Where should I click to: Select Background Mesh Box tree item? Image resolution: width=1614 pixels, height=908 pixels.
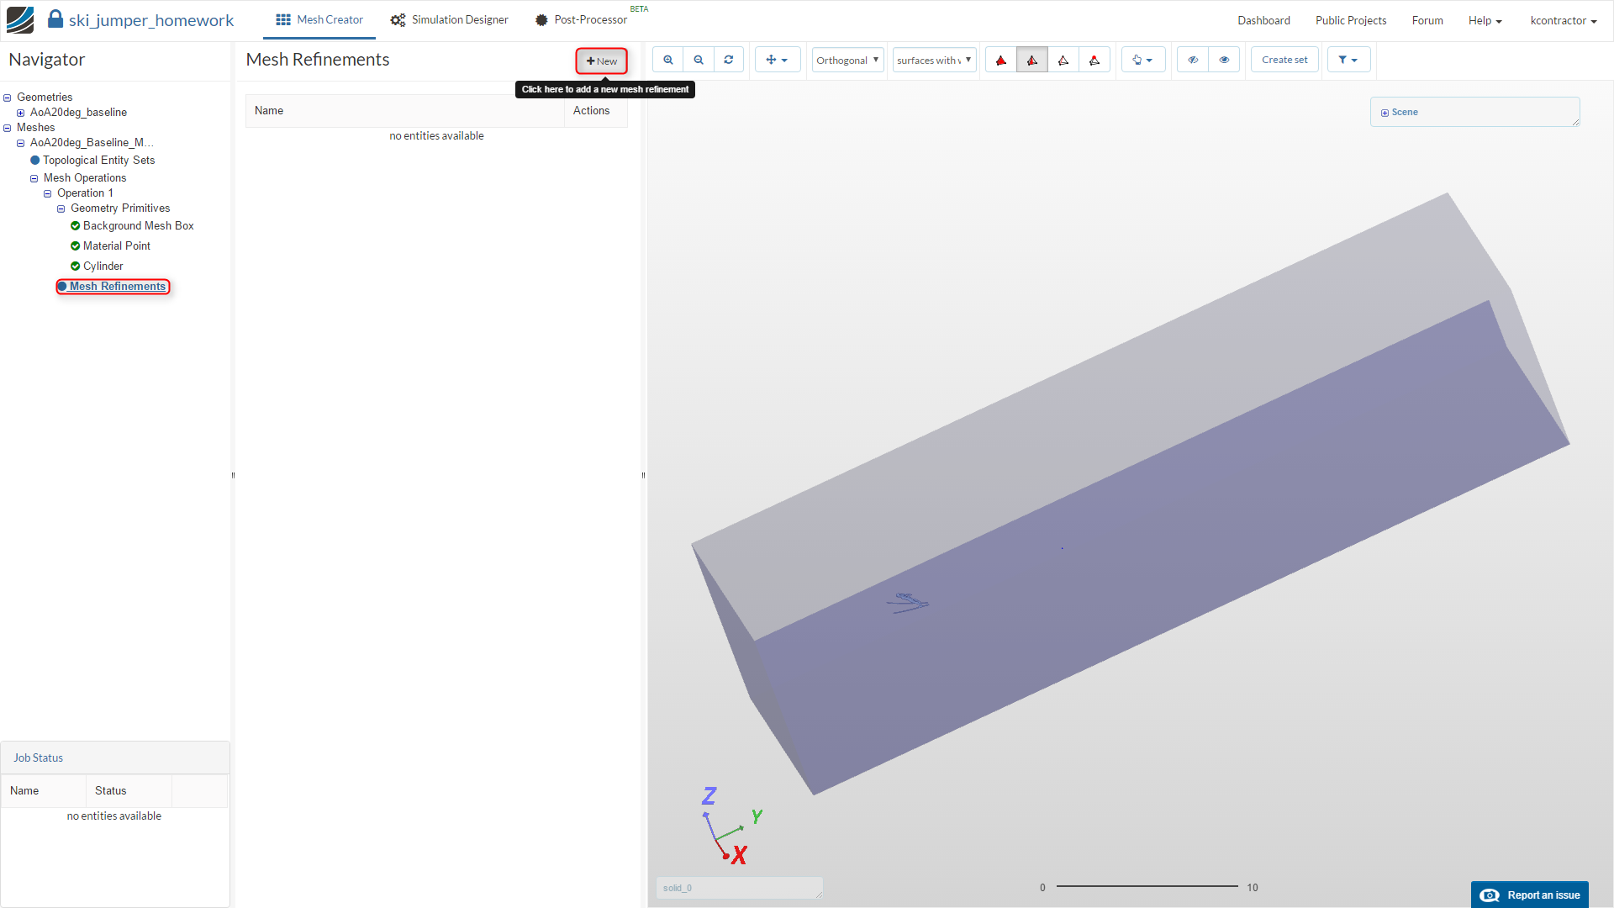pyautogui.click(x=138, y=225)
